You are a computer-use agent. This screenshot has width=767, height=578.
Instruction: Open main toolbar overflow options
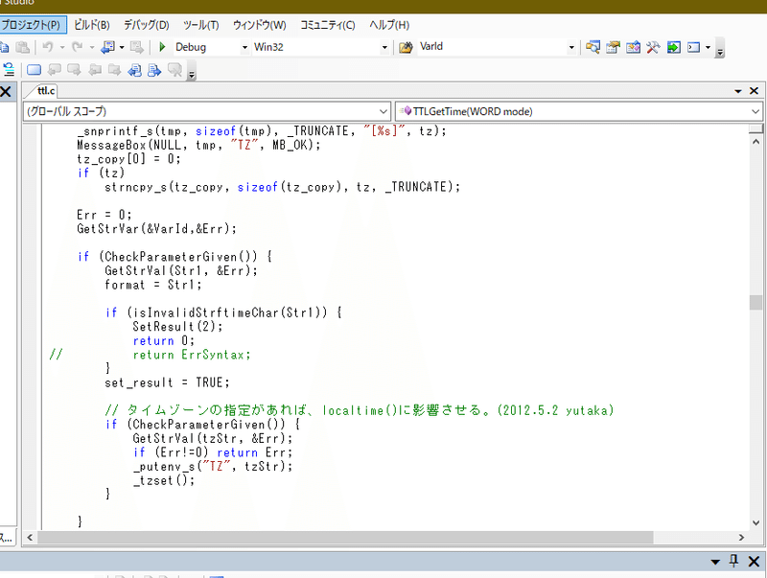(720, 49)
